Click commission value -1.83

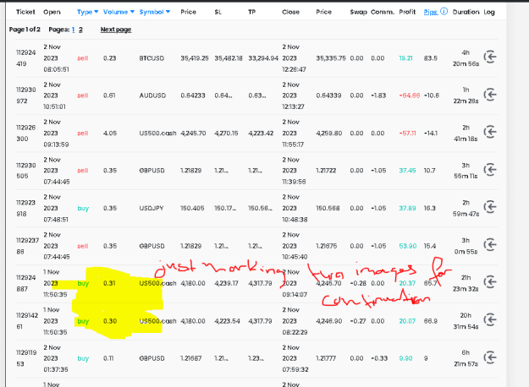point(378,95)
